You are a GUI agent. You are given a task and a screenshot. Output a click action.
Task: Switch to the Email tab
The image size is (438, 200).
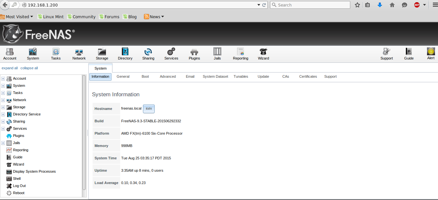point(190,76)
